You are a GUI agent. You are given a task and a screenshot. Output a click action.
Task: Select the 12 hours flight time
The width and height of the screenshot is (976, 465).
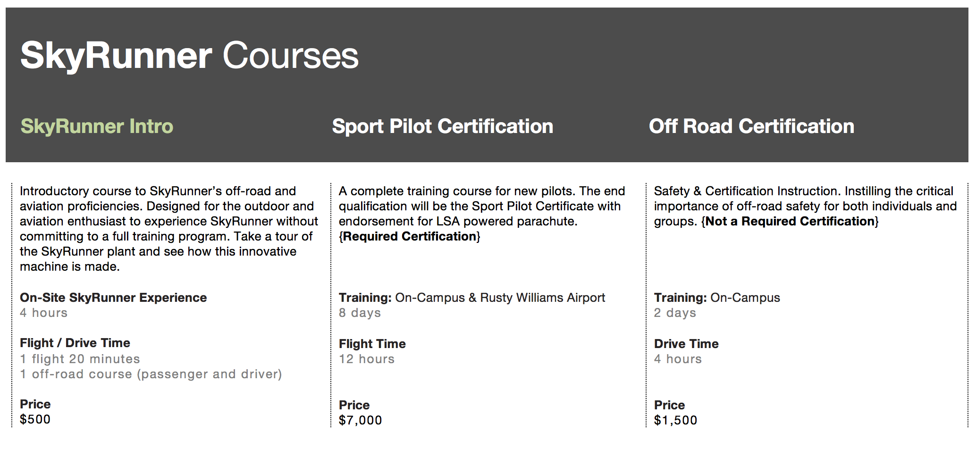(367, 359)
